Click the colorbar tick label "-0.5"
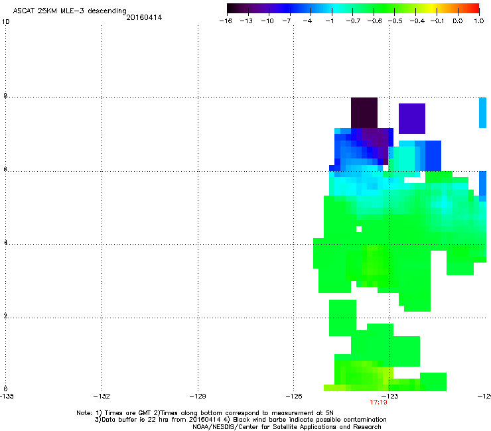Viewport: 491px width, 431px height. (395, 21)
